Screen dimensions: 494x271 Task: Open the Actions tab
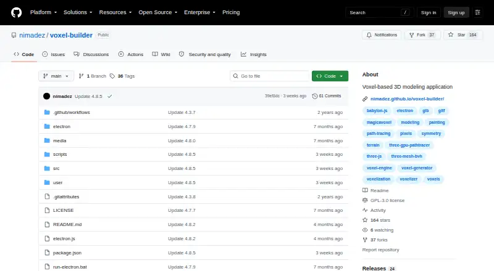point(131,54)
